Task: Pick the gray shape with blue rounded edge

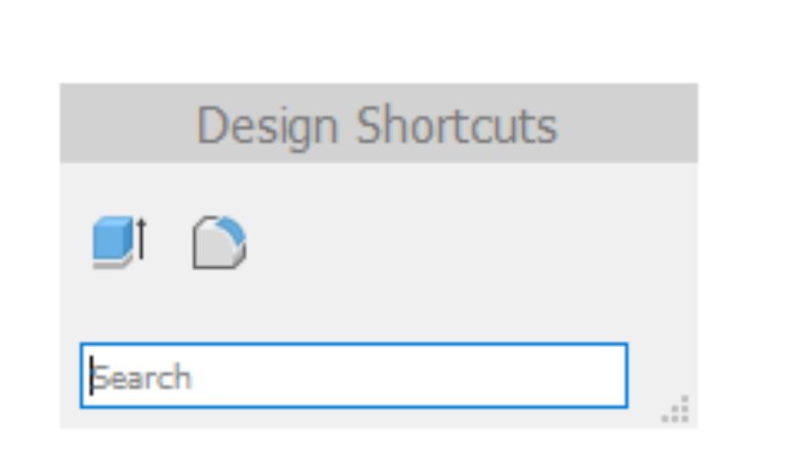Action: (220, 242)
